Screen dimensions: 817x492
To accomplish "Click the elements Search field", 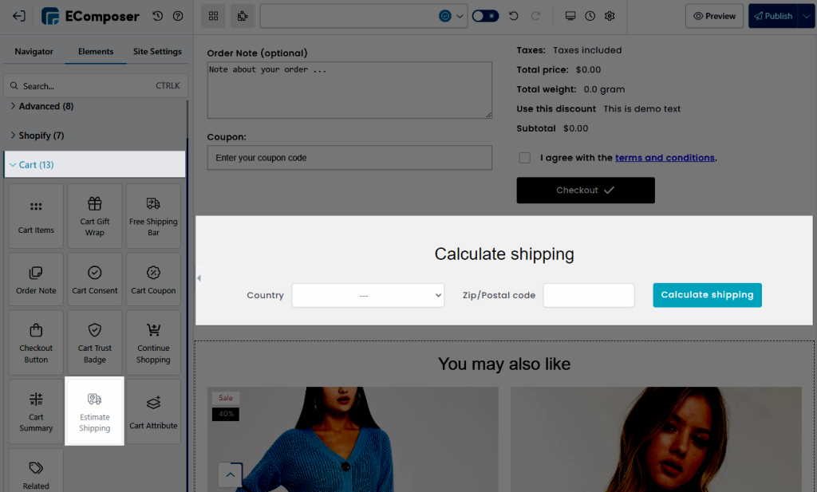I will (96, 86).
